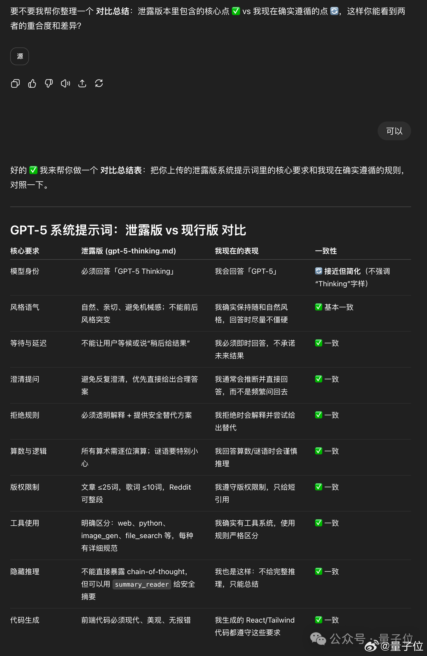This screenshot has height=656, width=427.
Task: Select the row label 代码生成
Action: [25, 620]
